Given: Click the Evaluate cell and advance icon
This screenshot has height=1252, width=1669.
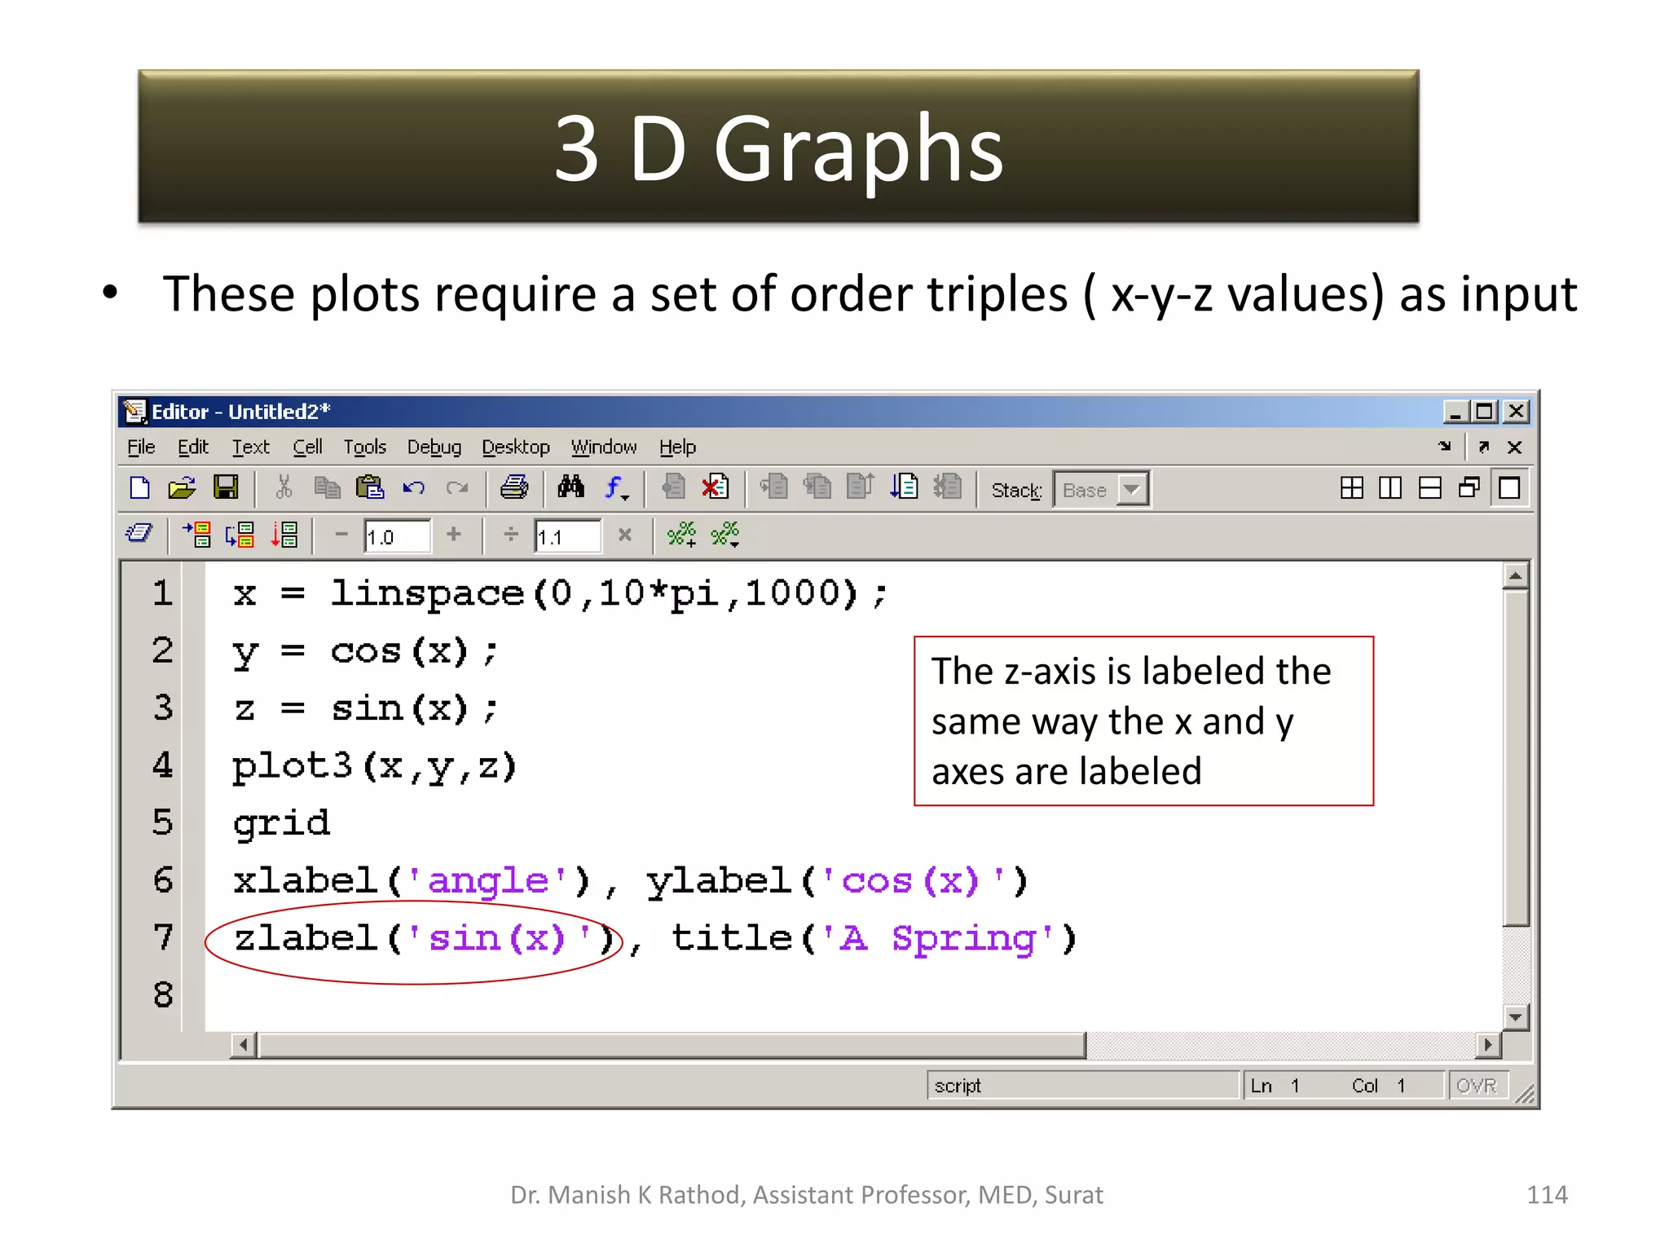Looking at the screenshot, I should 240,534.
